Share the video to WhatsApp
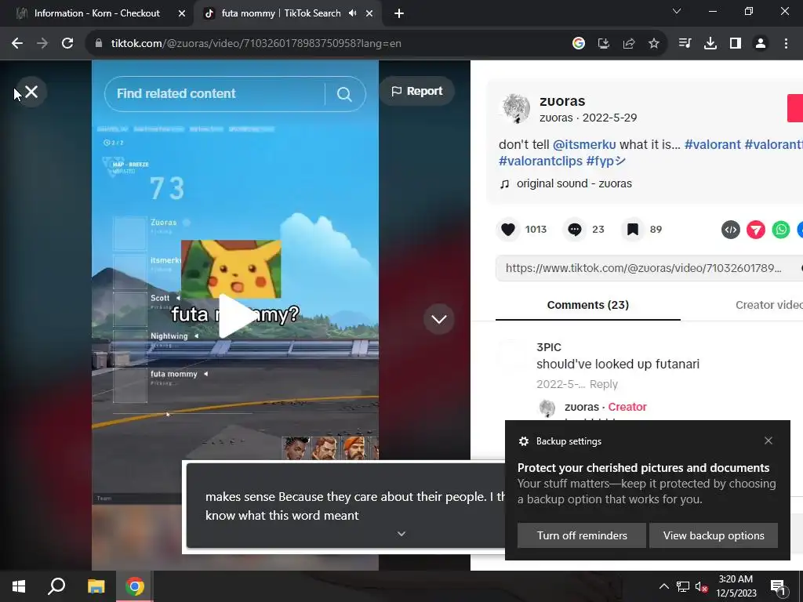 [781, 230]
